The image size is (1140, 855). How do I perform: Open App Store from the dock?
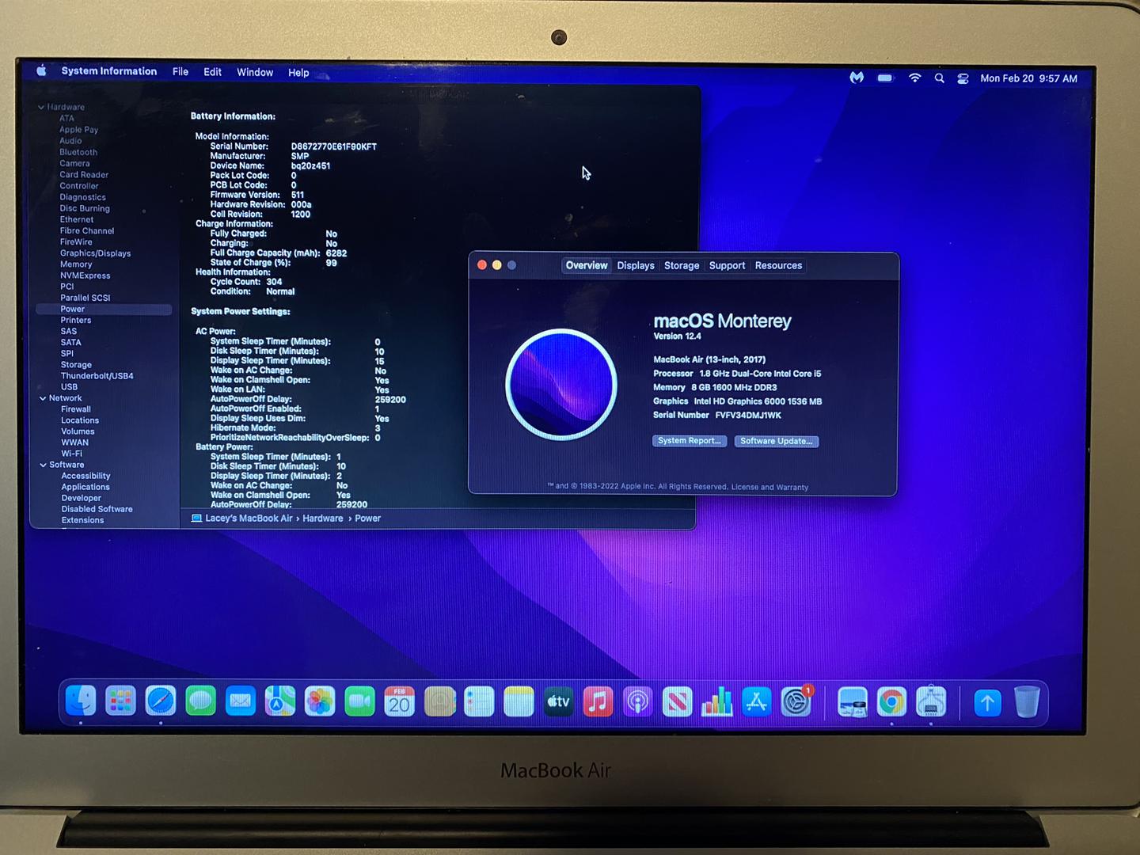[756, 701]
